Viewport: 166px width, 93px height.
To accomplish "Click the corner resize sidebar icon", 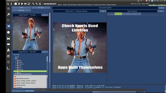I will 8,68.
